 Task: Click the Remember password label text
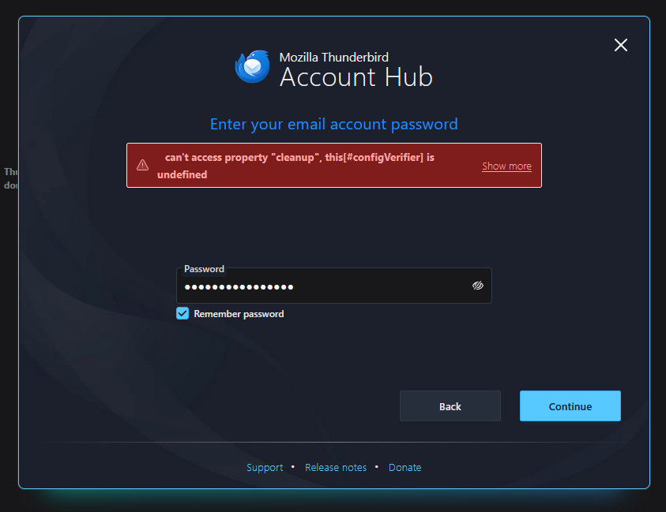click(239, 314)
